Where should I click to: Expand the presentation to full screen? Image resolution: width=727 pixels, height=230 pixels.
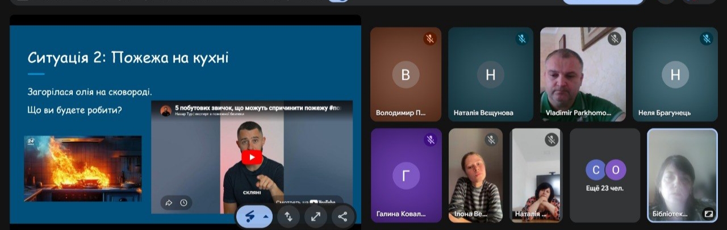tap(316, 216)
